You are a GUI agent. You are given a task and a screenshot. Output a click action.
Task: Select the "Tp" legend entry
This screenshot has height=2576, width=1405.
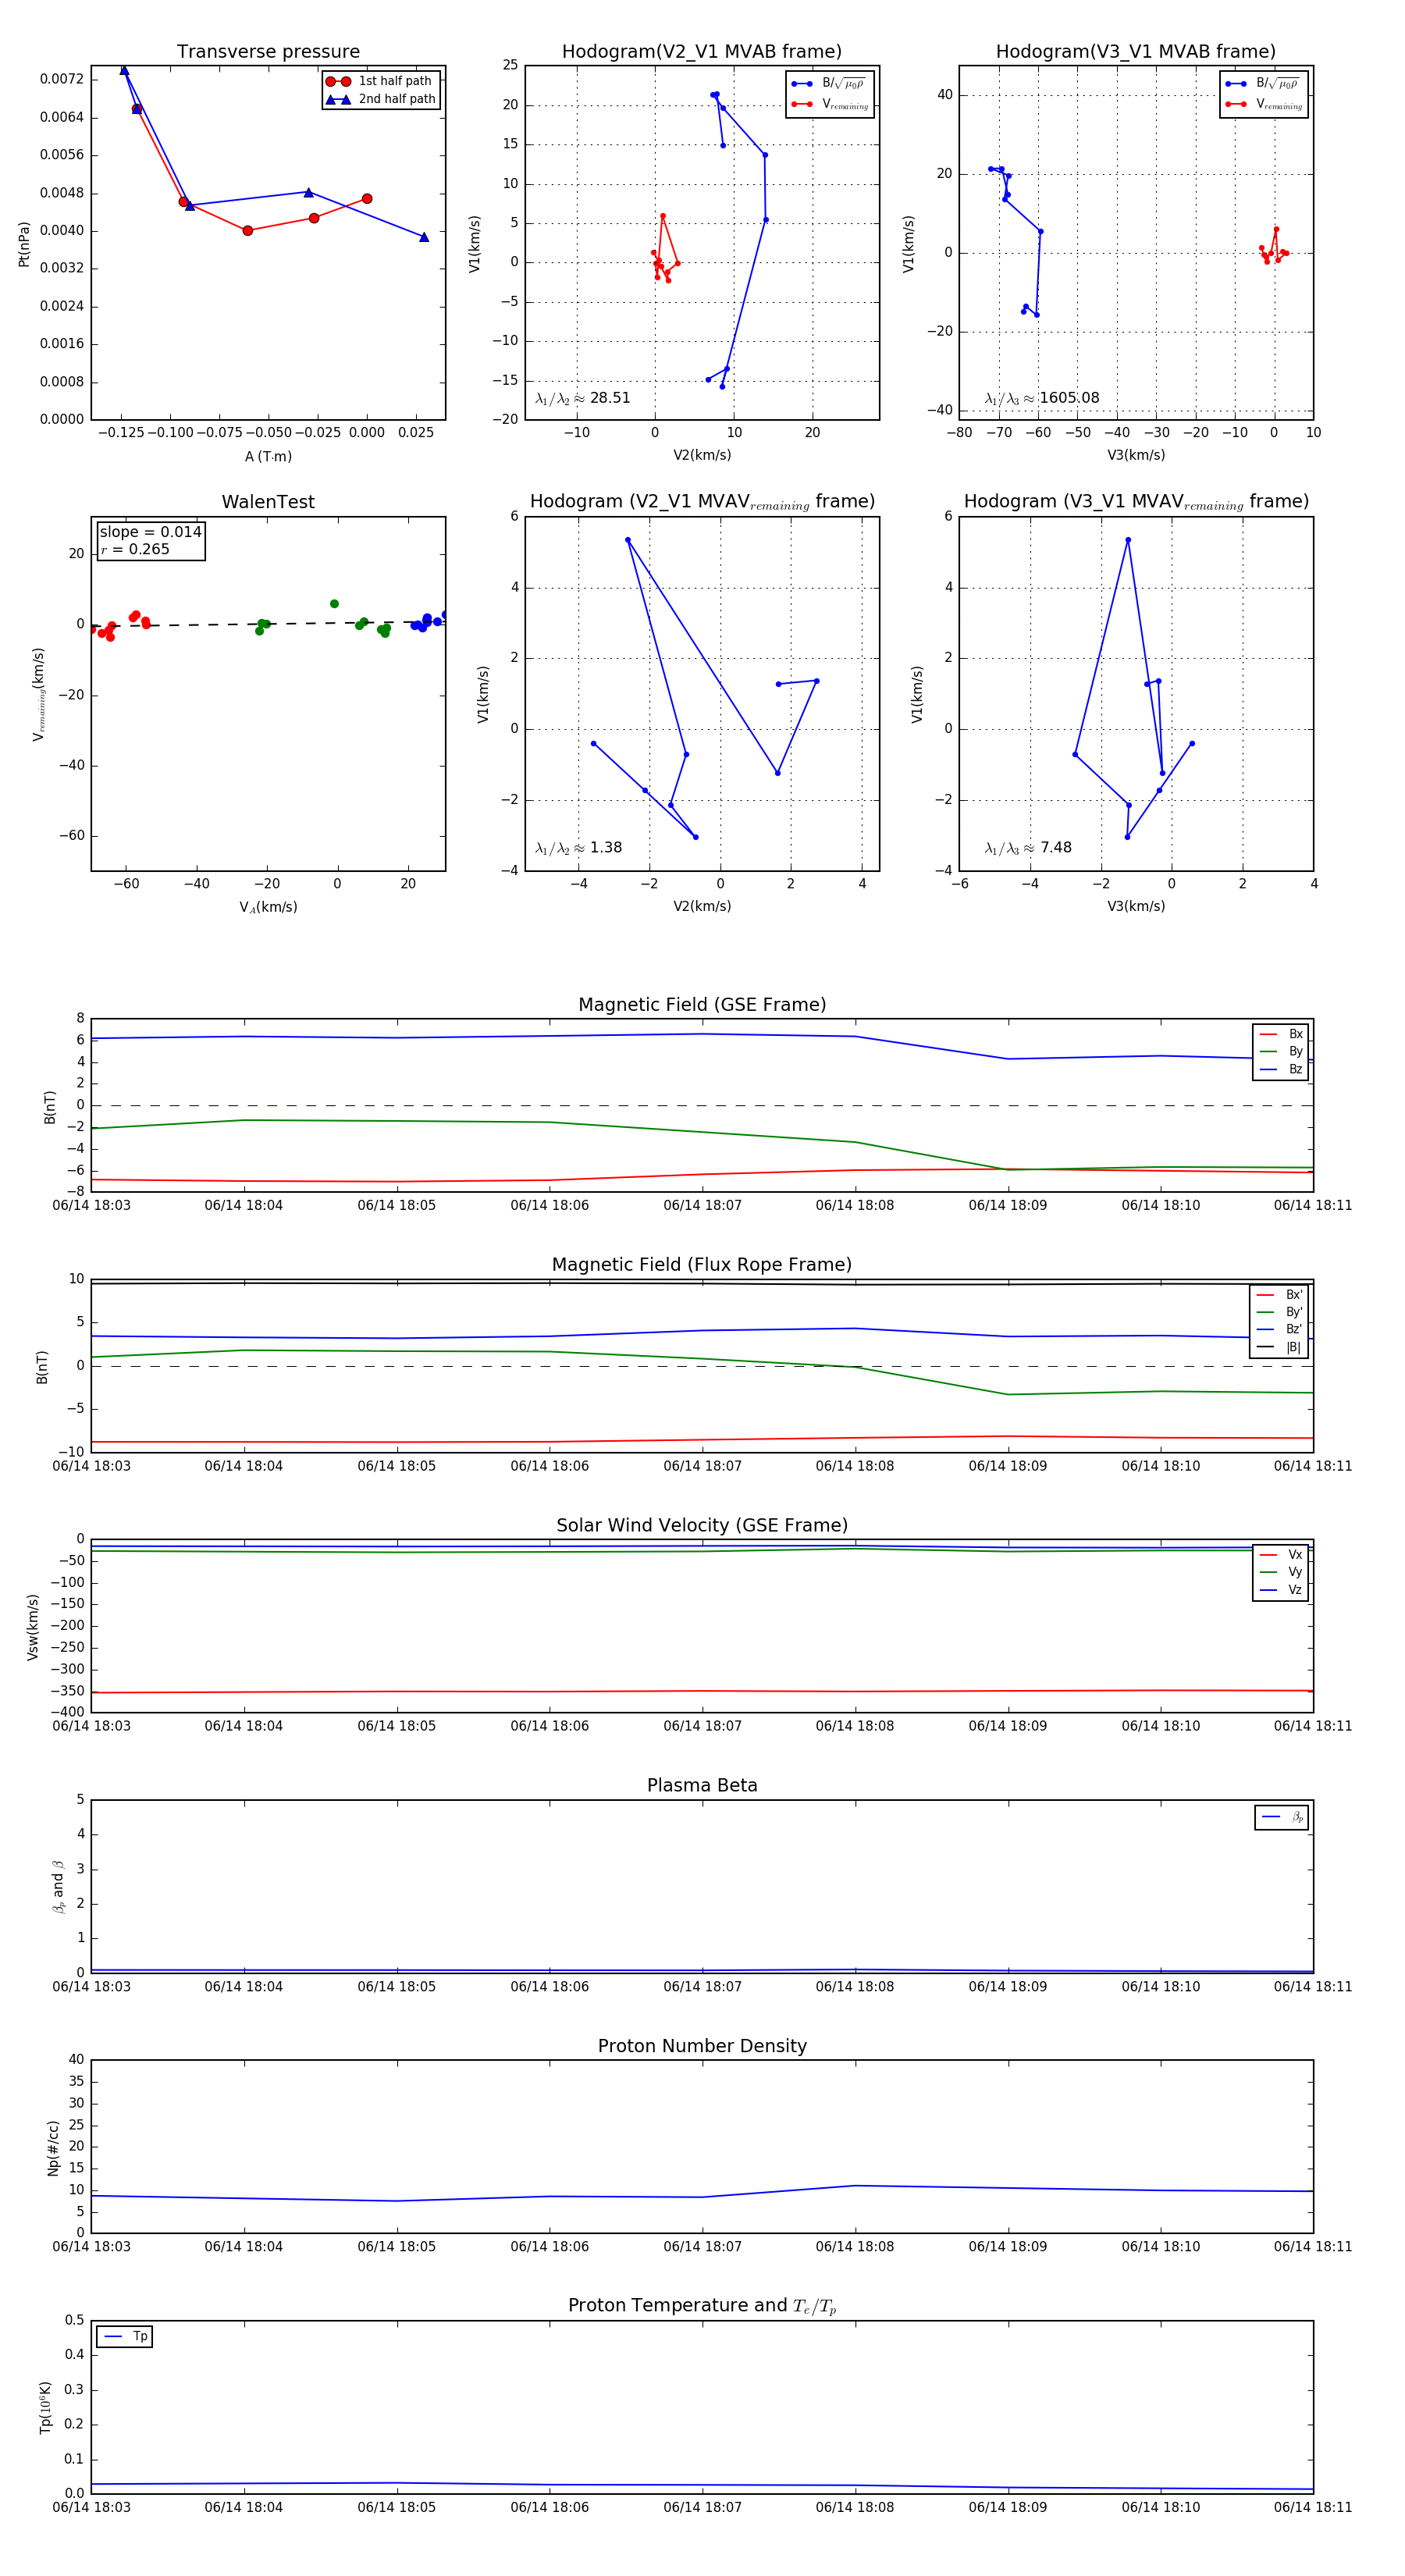(125, 2336)
